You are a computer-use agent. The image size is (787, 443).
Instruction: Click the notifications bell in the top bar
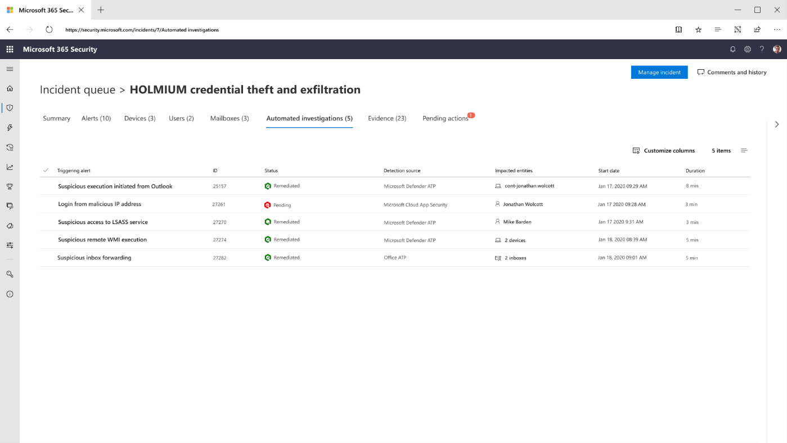[732, 49]
